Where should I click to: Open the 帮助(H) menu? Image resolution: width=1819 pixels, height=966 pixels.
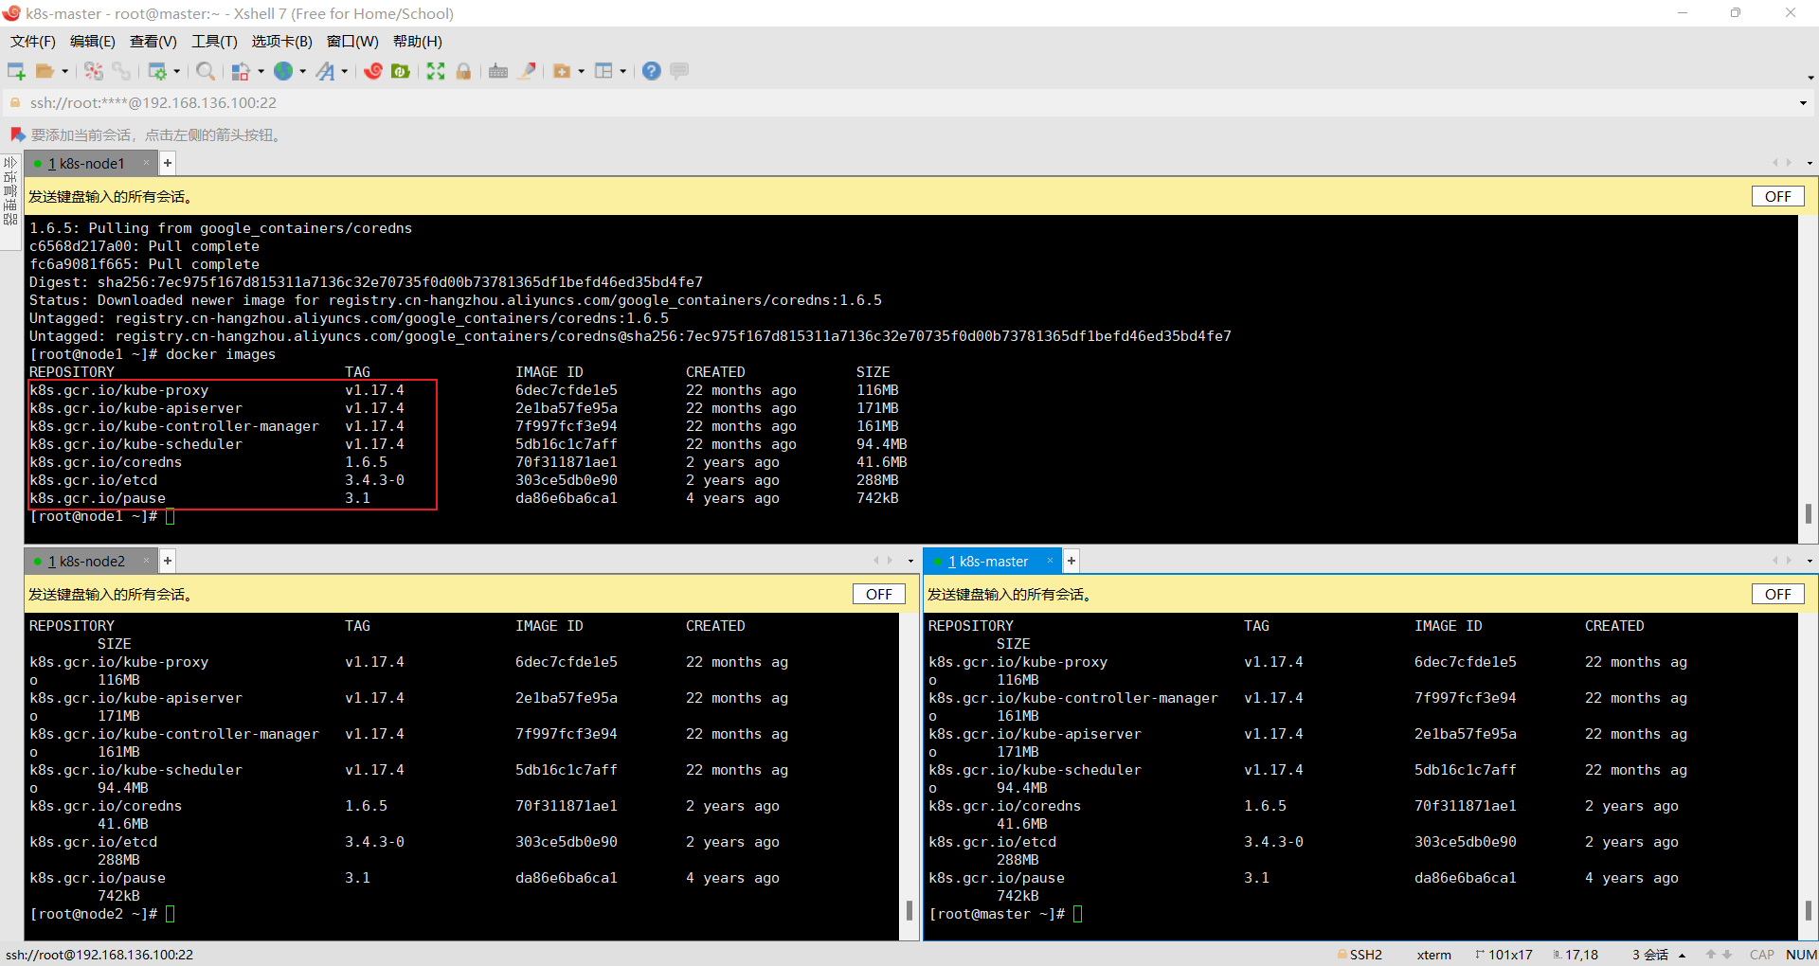click(x=418, y=42)
